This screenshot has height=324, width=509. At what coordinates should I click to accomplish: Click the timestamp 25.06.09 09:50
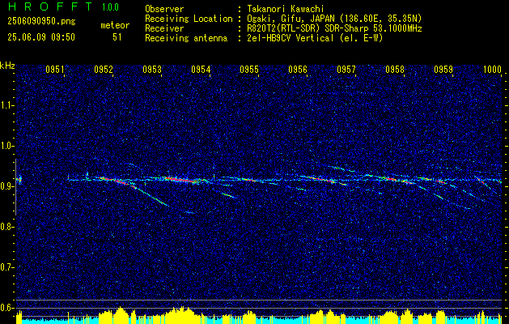[x=41, y=37]
